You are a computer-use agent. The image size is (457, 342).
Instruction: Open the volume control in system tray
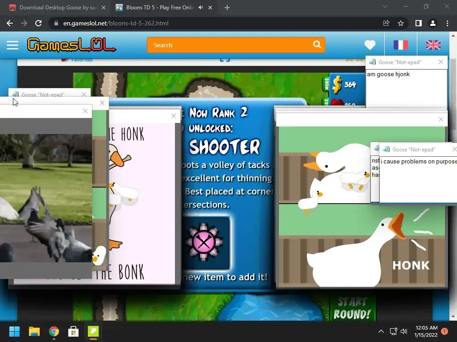404,331
